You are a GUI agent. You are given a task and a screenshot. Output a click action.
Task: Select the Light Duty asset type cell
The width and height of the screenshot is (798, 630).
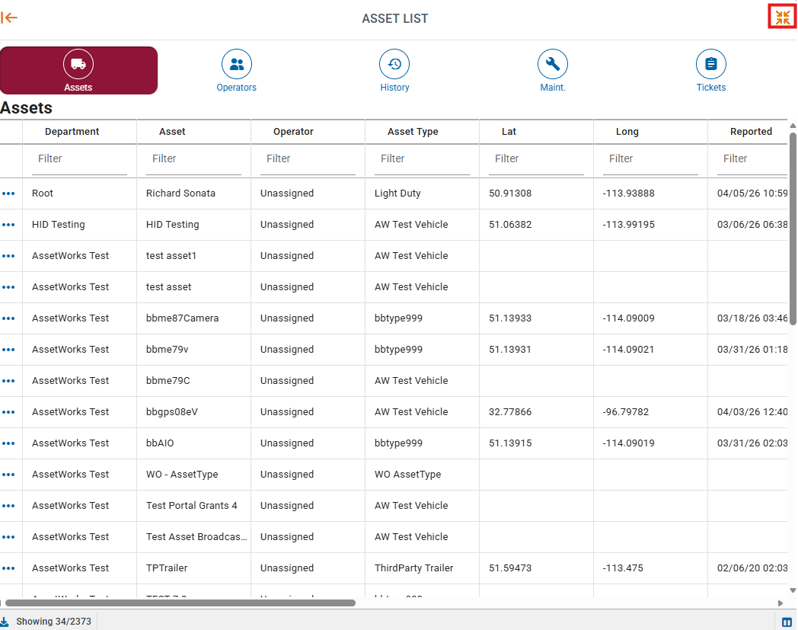point(422,193)
